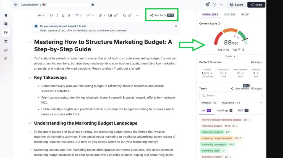Switch to the Brief tab
This screenshot has width=283, height=158.
pyautogui.click(x=245, y=14)
